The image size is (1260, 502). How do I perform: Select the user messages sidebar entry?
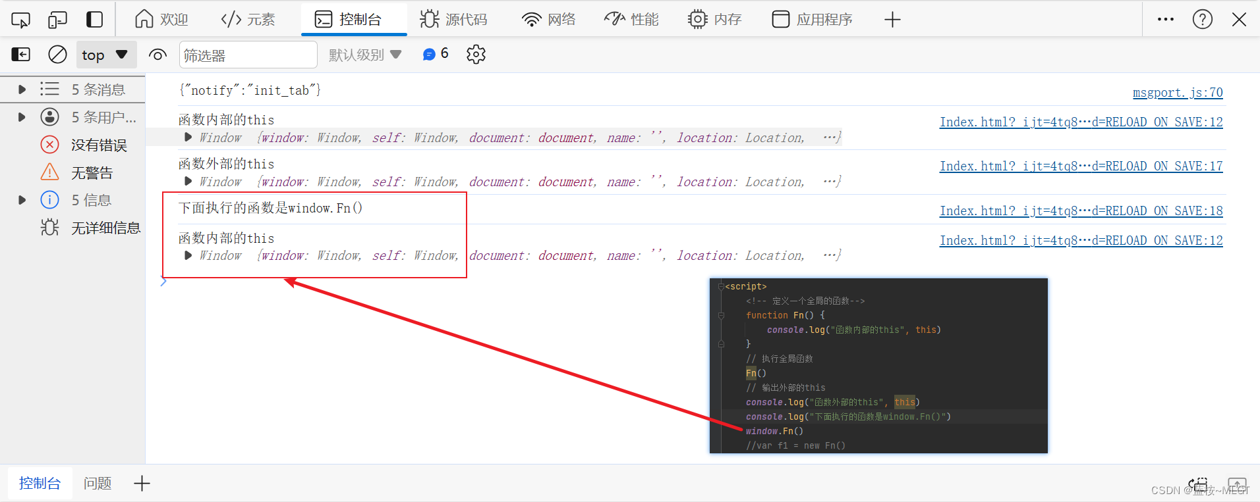tap(72, 117)
